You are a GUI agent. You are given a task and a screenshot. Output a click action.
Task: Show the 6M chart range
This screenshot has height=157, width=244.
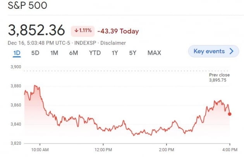(x=74, y=53)
